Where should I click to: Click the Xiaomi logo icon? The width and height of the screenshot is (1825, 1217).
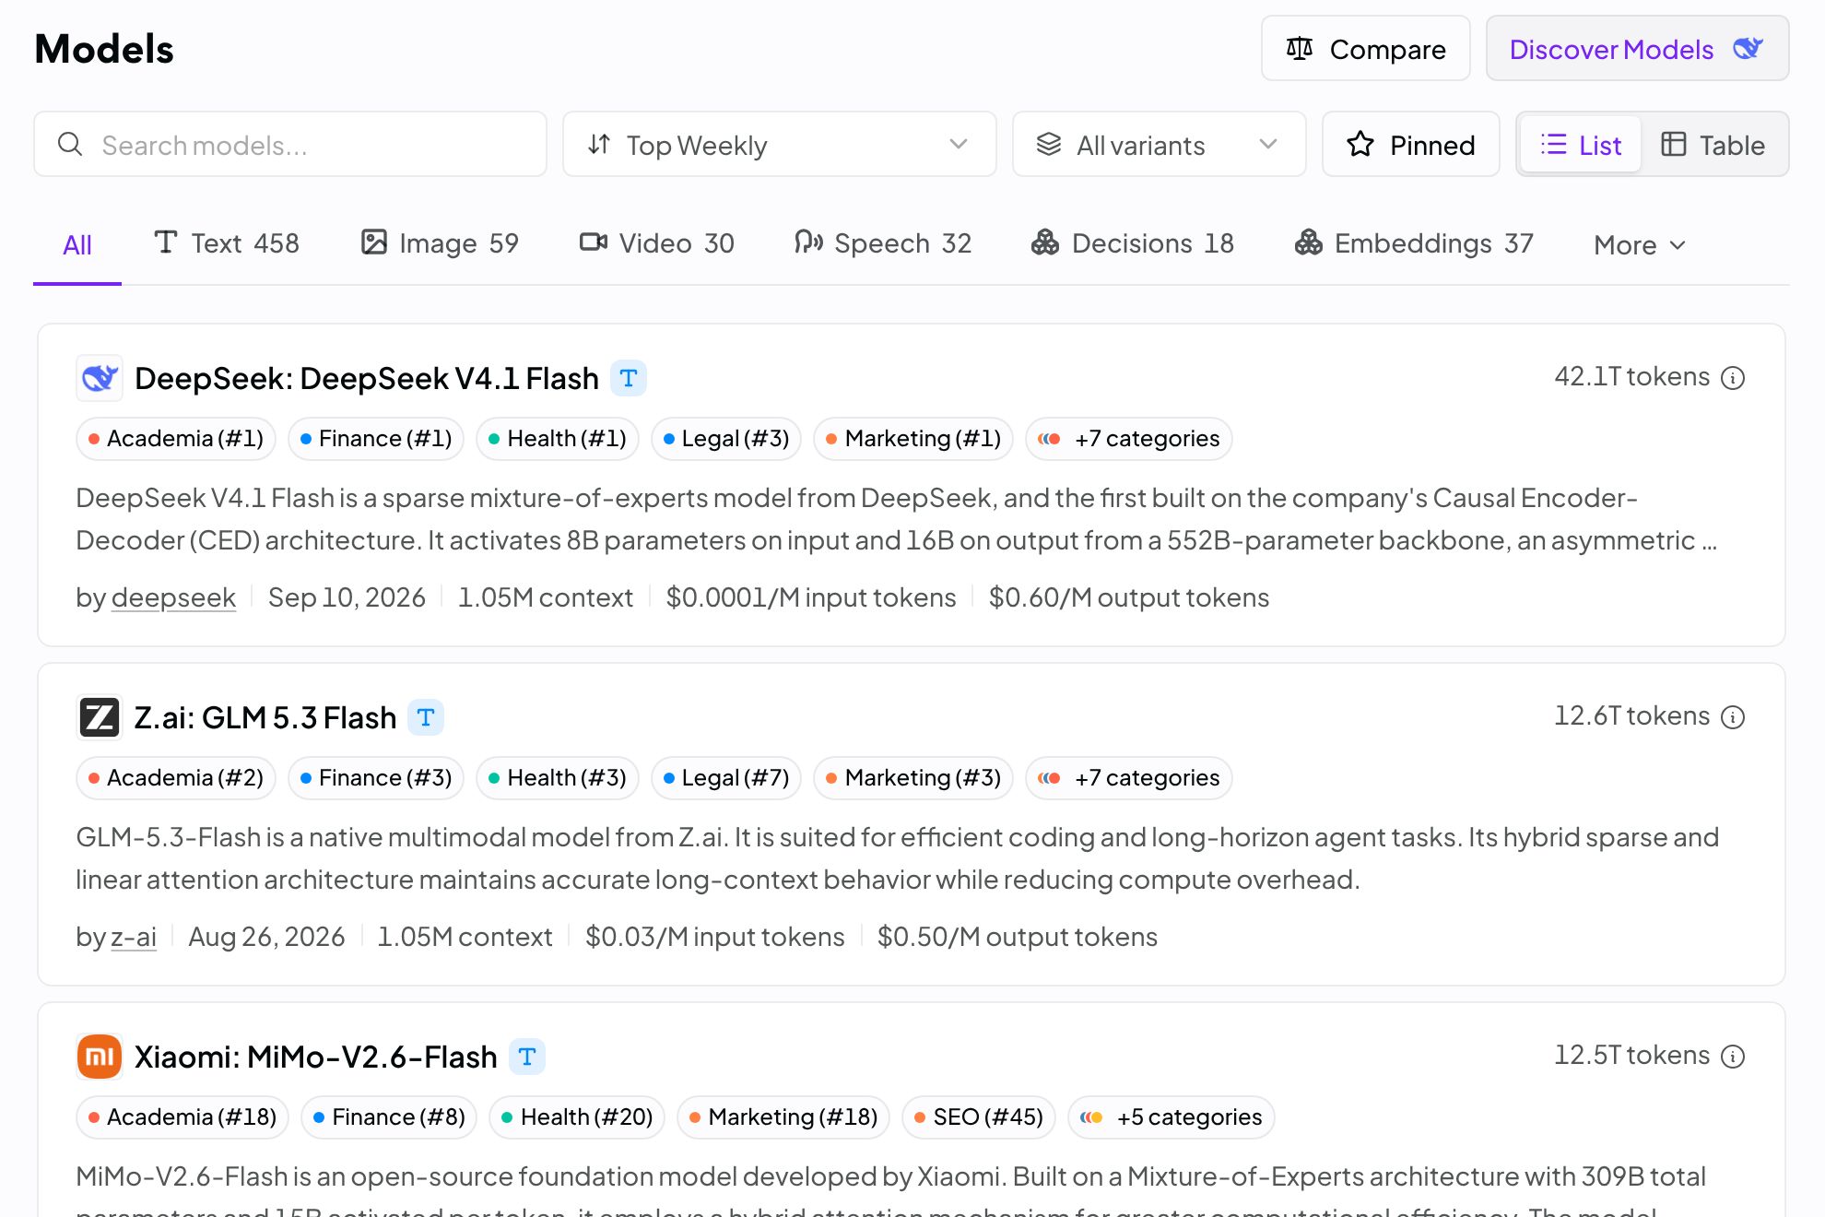tap(100, 1057)
